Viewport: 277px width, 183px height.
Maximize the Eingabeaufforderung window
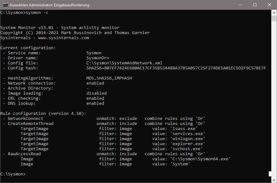click(x=255, y=5)
